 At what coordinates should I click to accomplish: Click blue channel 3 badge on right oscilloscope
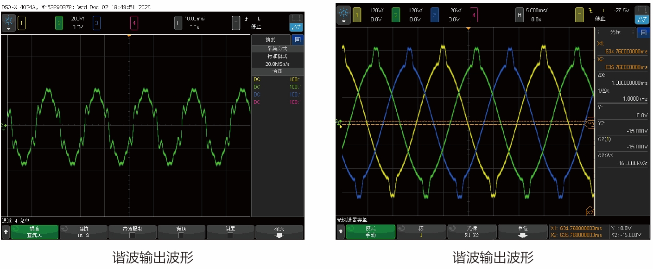[434, 15]
